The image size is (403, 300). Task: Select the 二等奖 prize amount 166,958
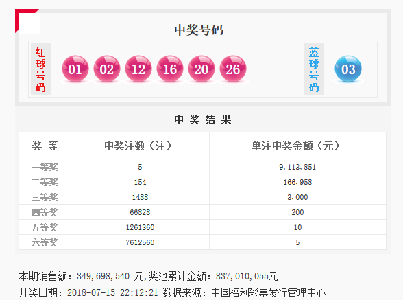click(x=297, y=182)
